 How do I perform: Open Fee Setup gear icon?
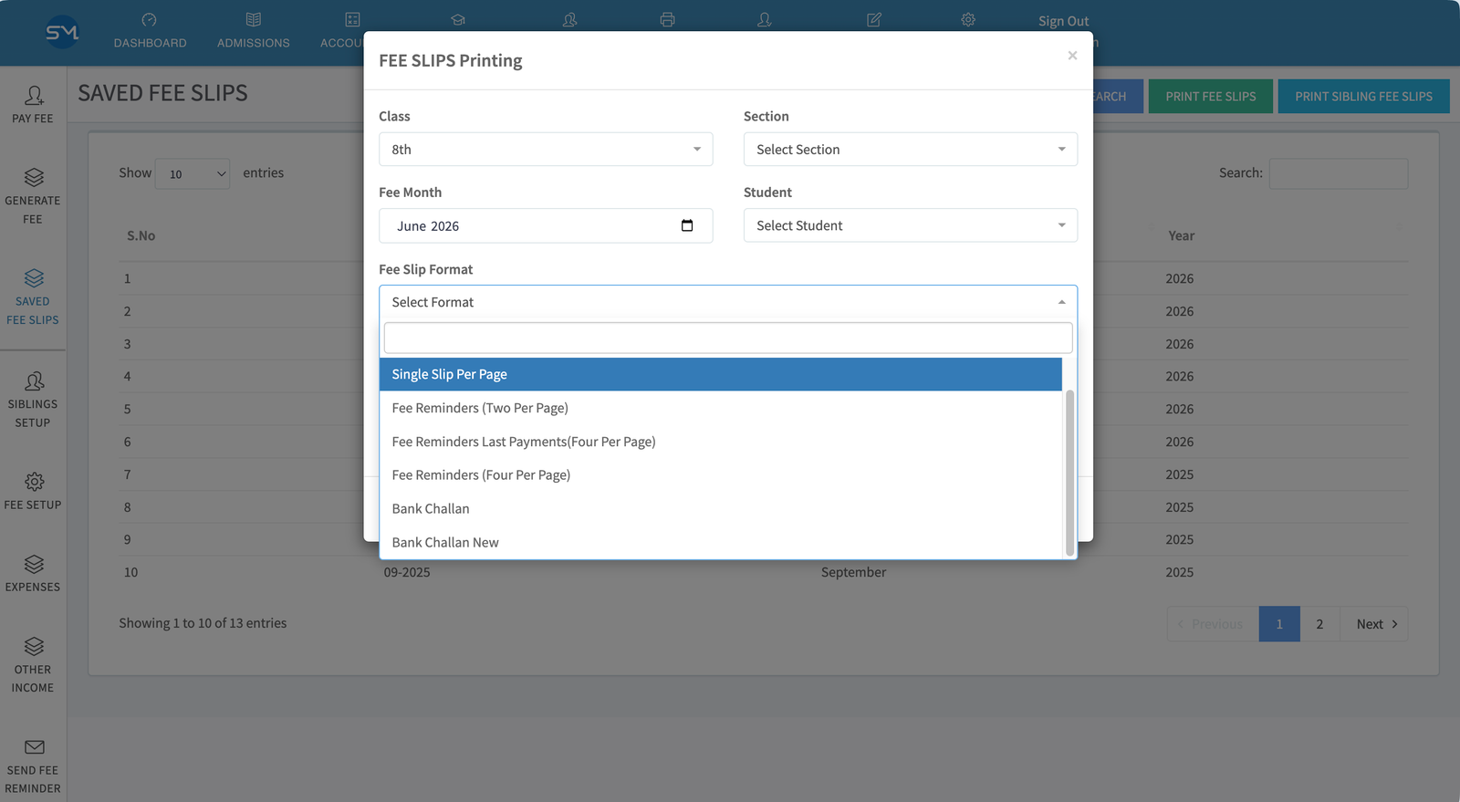pos(34,481)
